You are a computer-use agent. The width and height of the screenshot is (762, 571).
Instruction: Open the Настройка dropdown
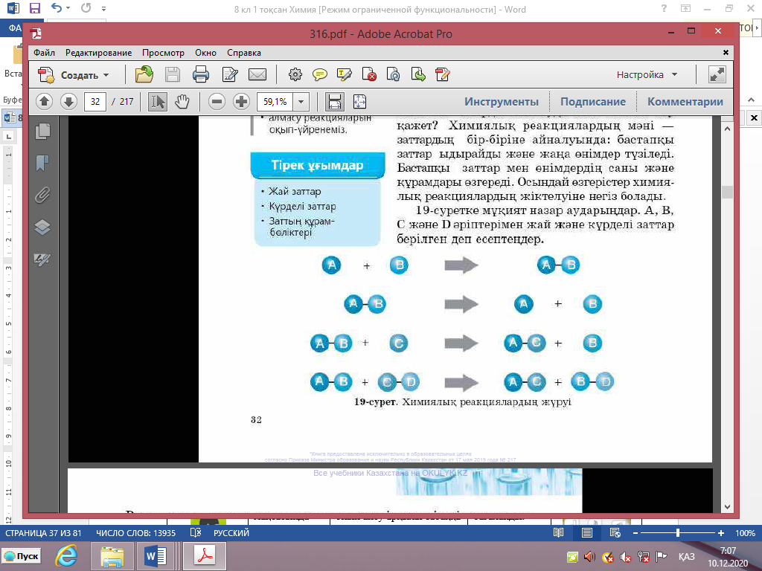point(647,75)
